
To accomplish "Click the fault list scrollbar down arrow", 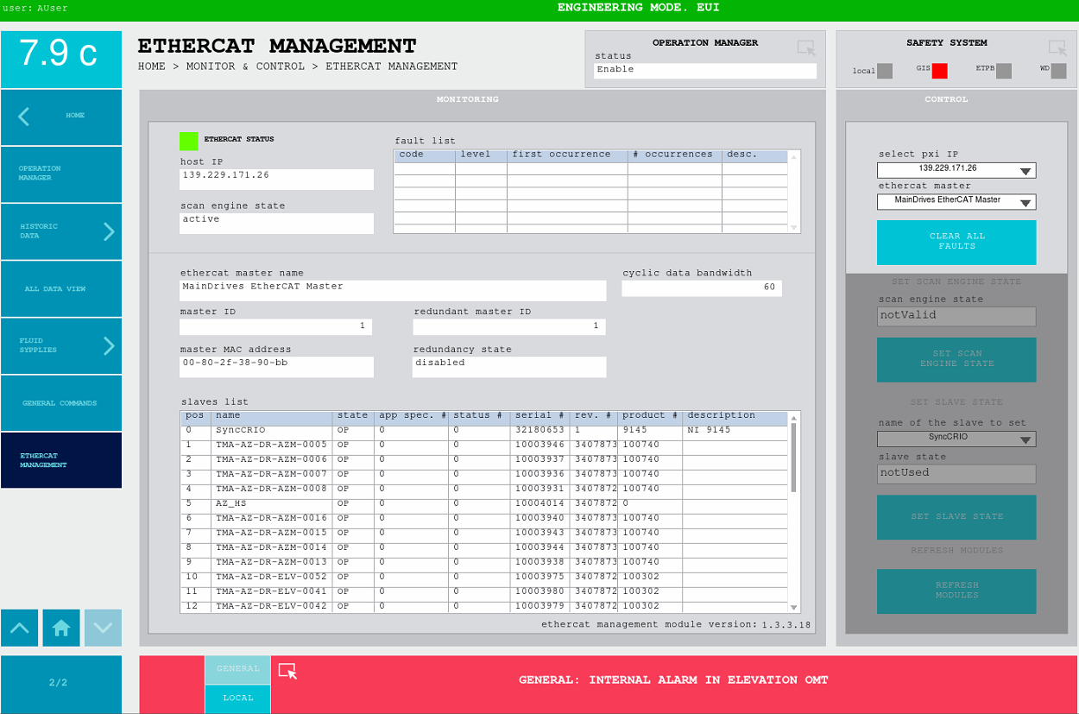I will coord(794,228).
